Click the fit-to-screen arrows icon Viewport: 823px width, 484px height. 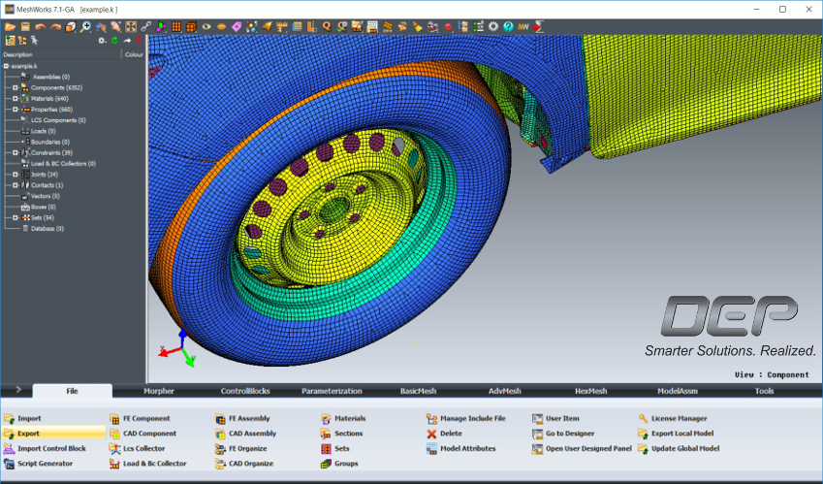[131, 27]
